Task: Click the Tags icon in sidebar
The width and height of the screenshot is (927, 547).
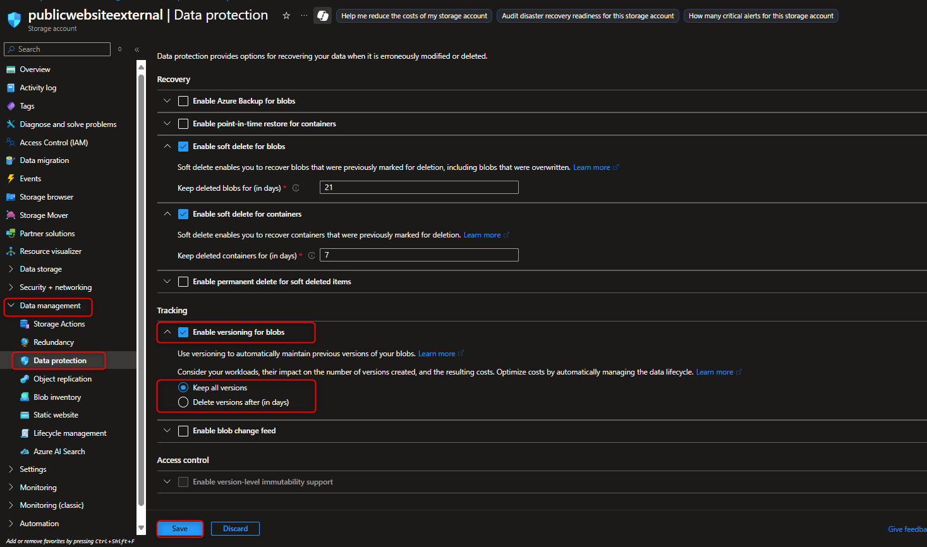Action: click(11, 106)
